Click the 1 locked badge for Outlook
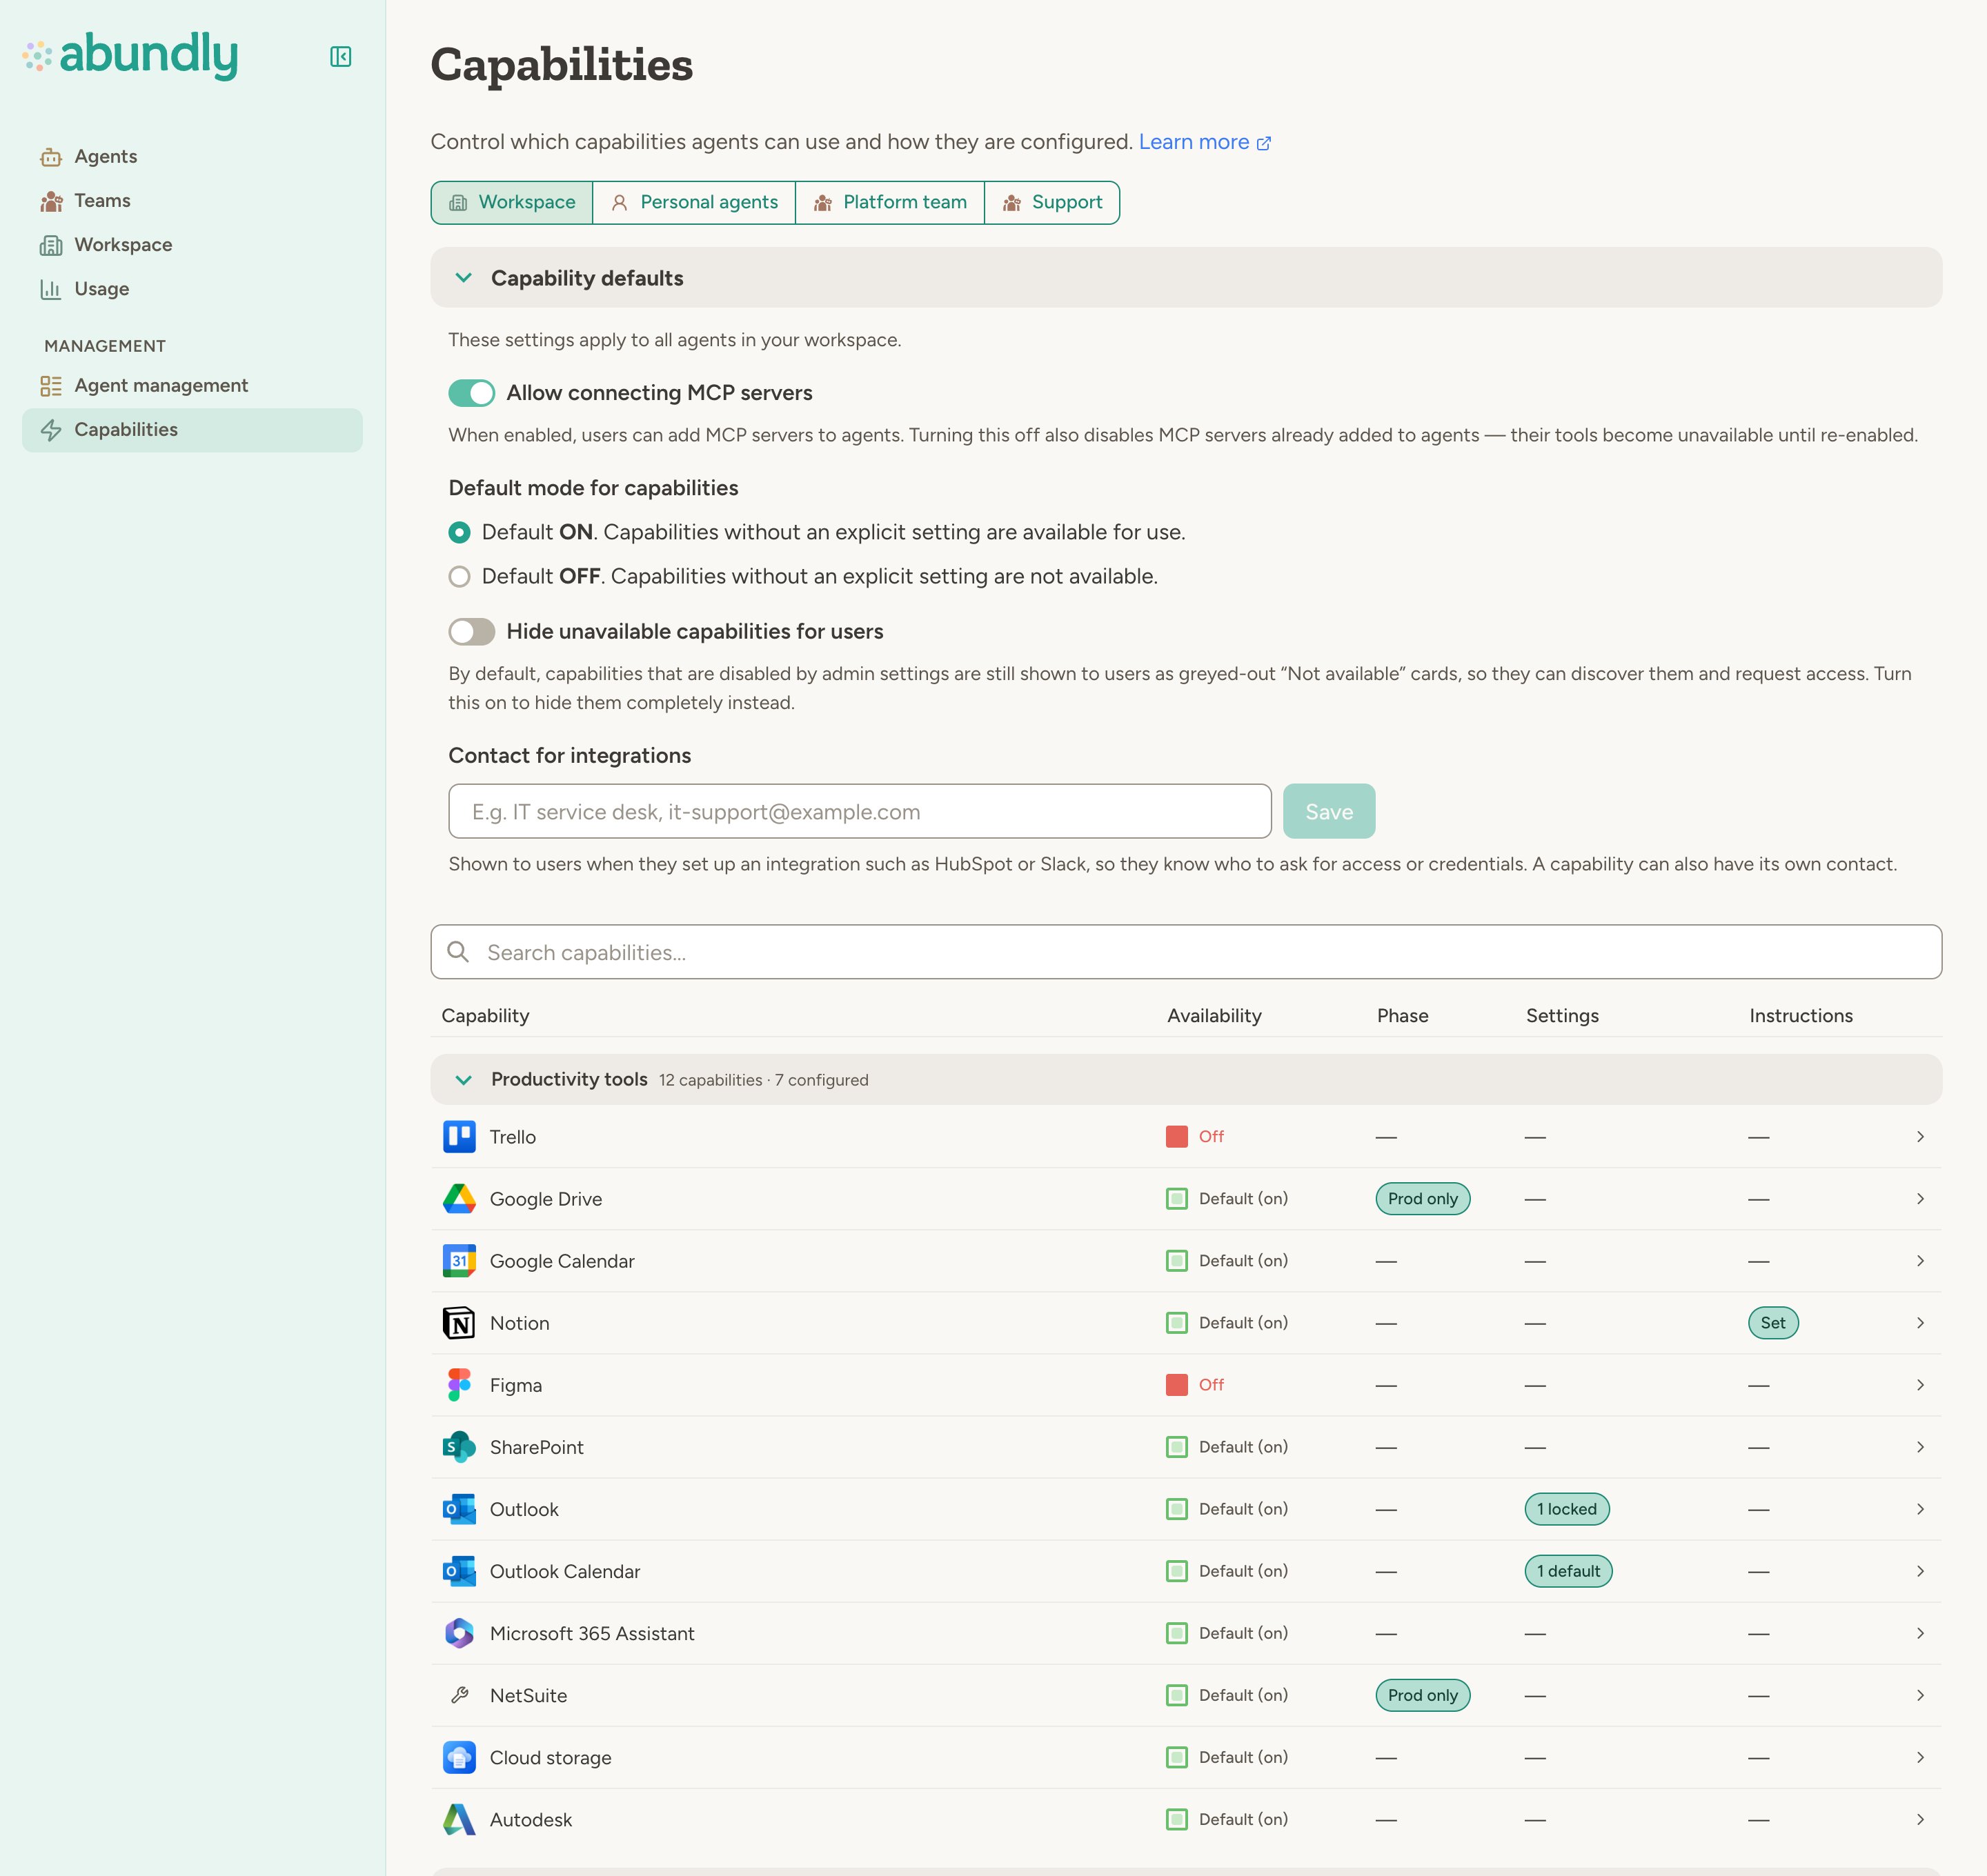1987x1876 pixels. 1567,1509
